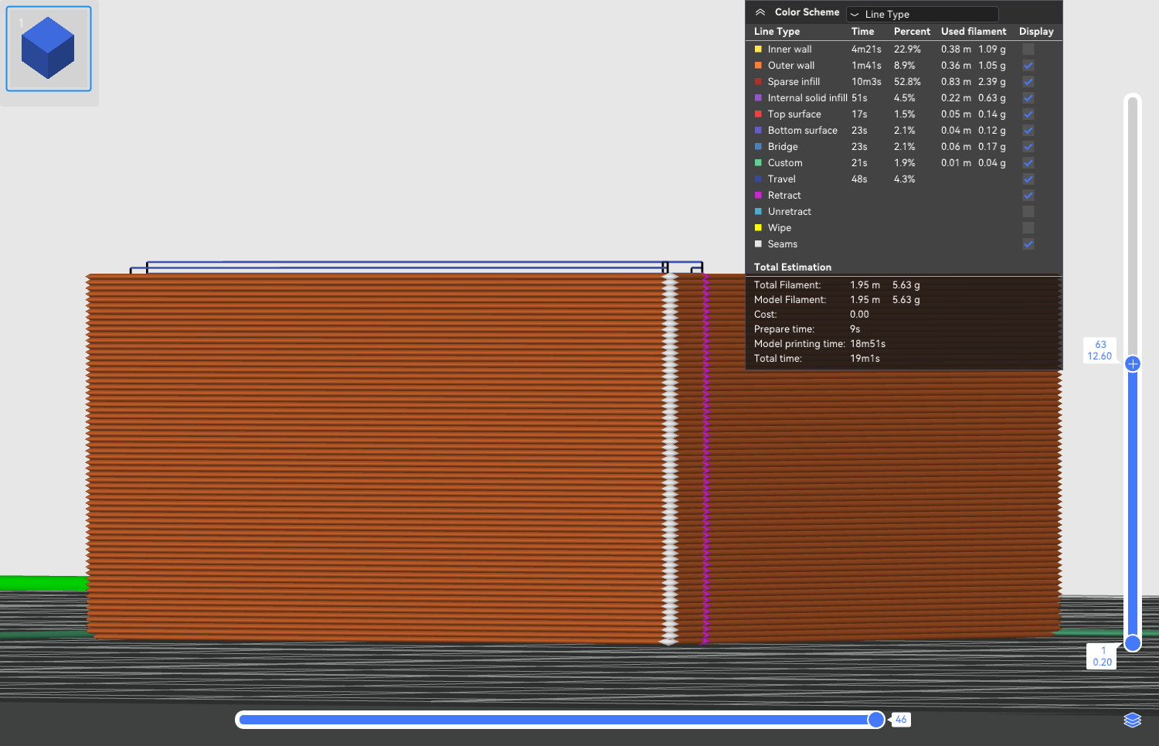
Task: Enable Inner wall display checkbox
Action: pos(1028,49)
